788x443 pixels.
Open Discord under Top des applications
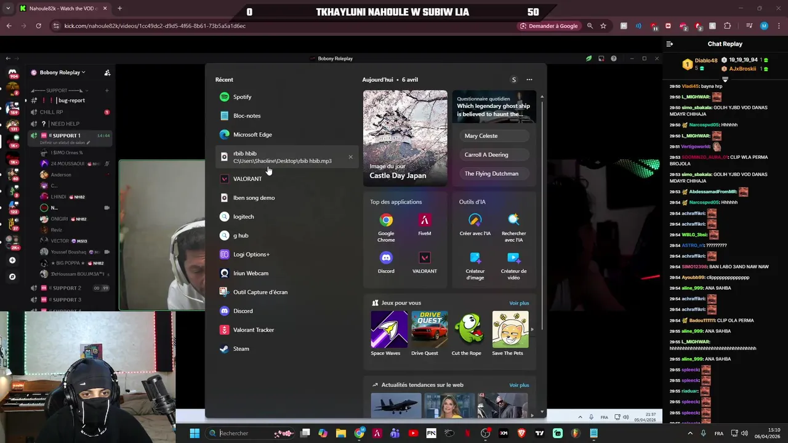point(386,262)
